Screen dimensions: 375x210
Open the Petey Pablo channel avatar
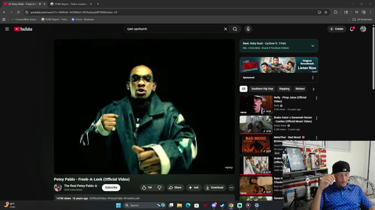(x=58, y=188)
